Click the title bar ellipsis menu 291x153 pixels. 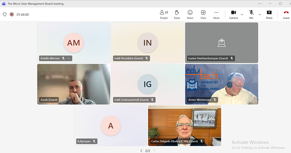[259, 4]
